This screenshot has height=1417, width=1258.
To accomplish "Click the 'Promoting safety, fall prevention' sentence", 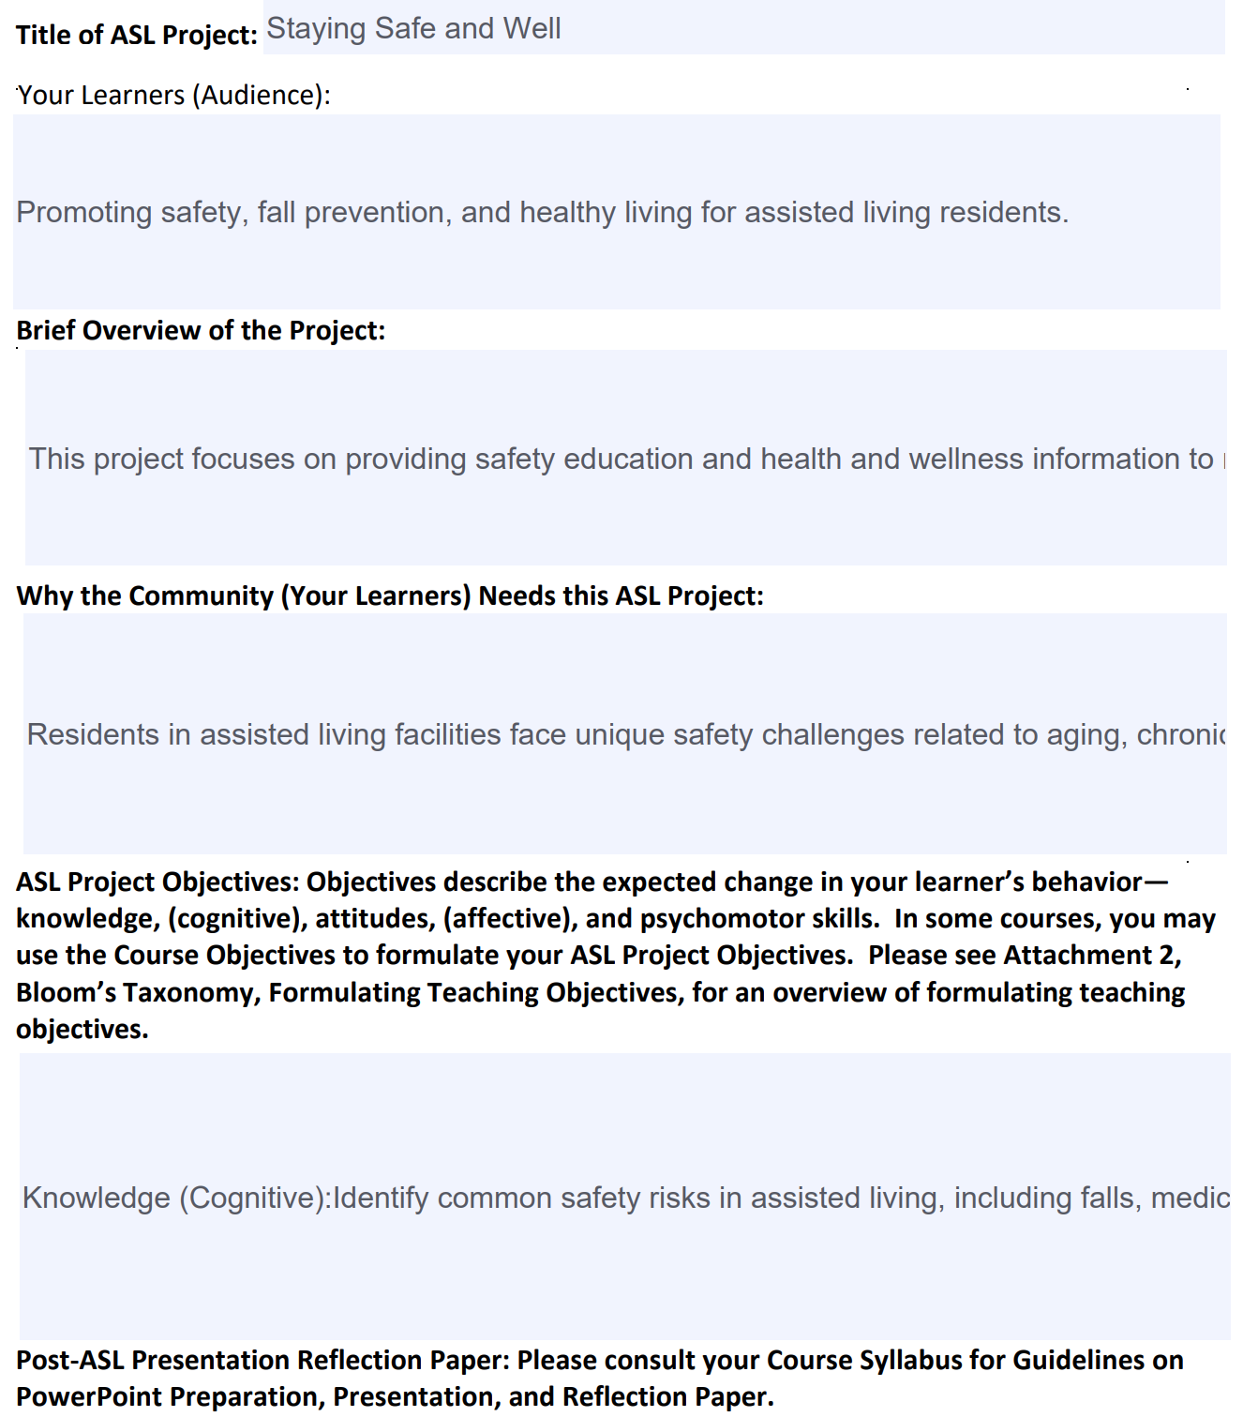I will coord(543,212).
